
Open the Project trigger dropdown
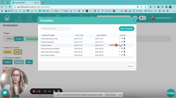tap(19, 39)
